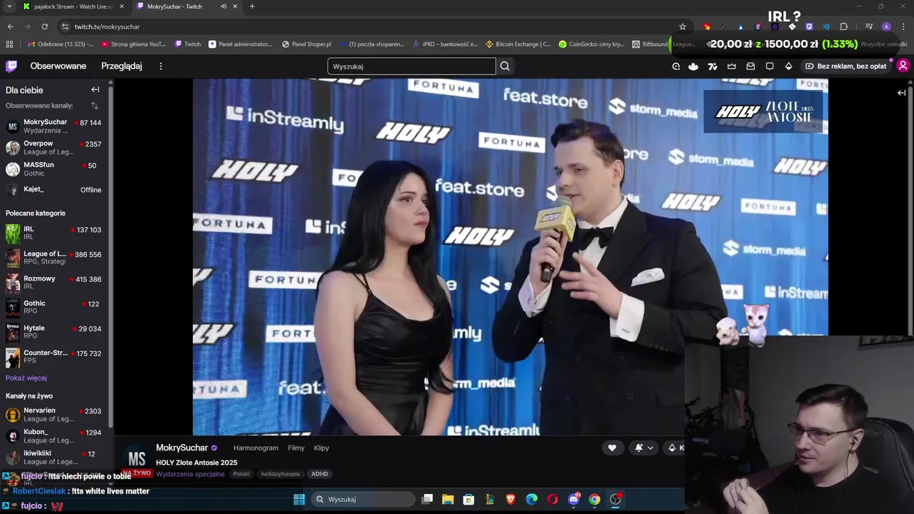
Task: Open a new browser tab
Action: (252, 6)
